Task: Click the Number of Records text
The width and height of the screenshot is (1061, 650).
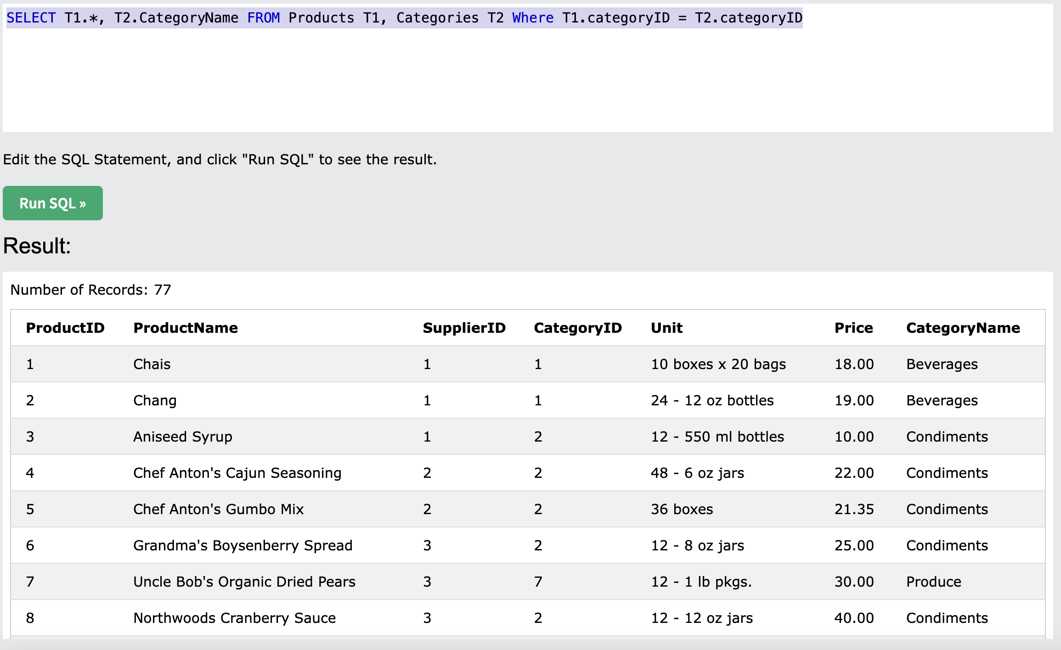Action: point(90,290)
